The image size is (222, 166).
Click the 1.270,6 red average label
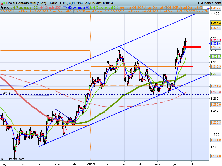(x=216, y=92)
